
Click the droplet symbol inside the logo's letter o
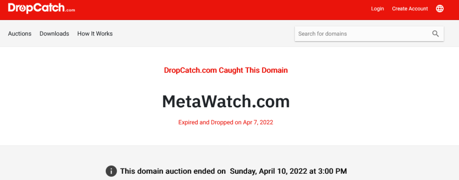(x=22, y=9)
